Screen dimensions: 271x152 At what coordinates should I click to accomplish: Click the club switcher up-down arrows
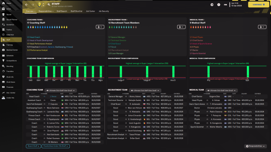point(43,5)
